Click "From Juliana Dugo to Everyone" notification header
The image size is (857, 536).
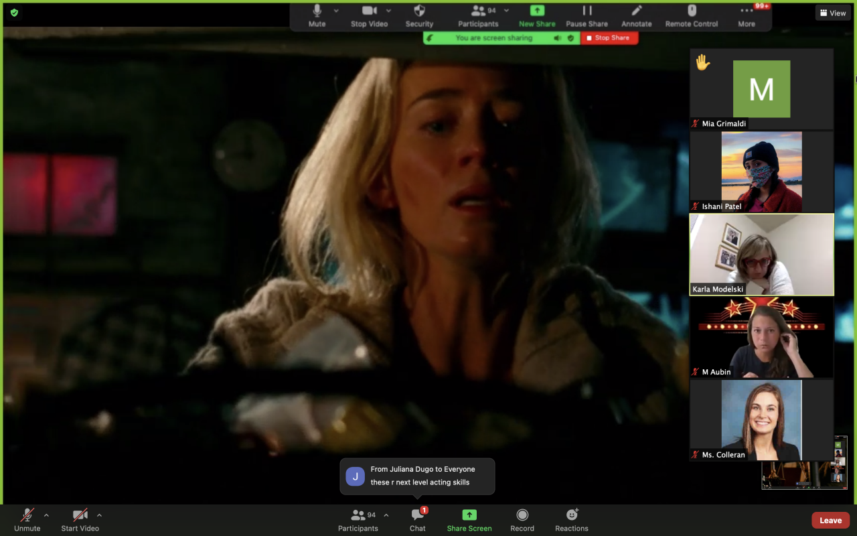pyautogui.click(x=423, y=470)
